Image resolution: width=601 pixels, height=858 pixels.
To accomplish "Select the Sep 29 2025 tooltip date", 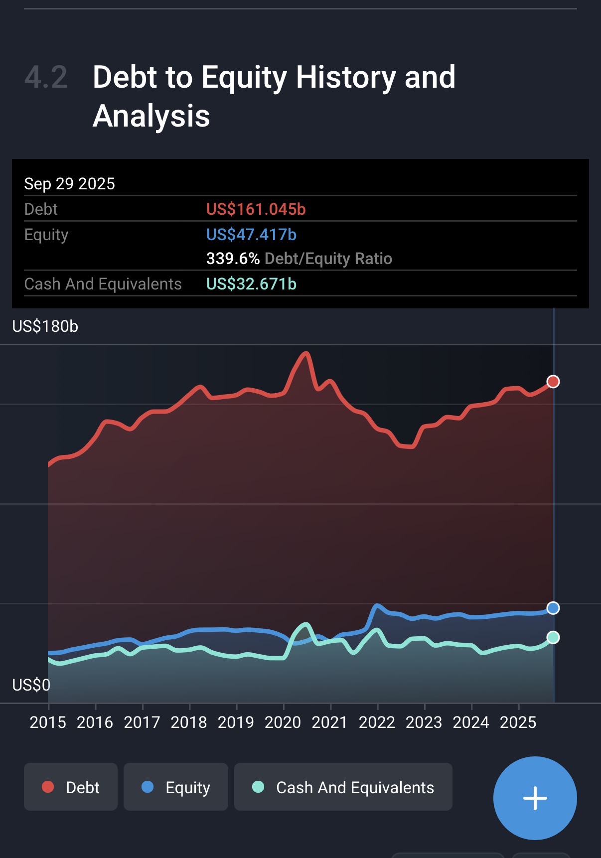I will (70, 184).
